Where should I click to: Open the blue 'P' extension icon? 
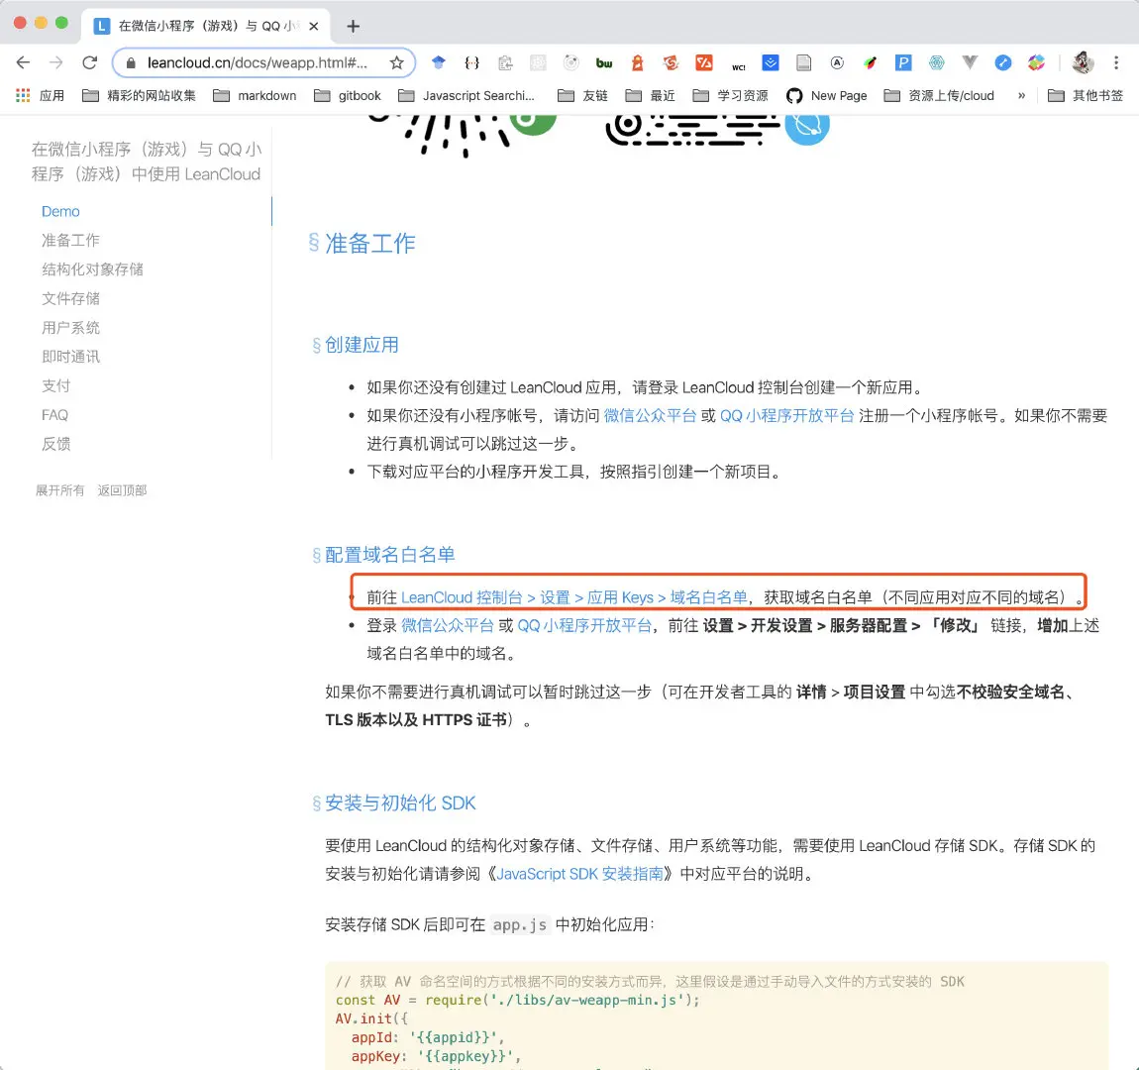[x=903, y=63]
